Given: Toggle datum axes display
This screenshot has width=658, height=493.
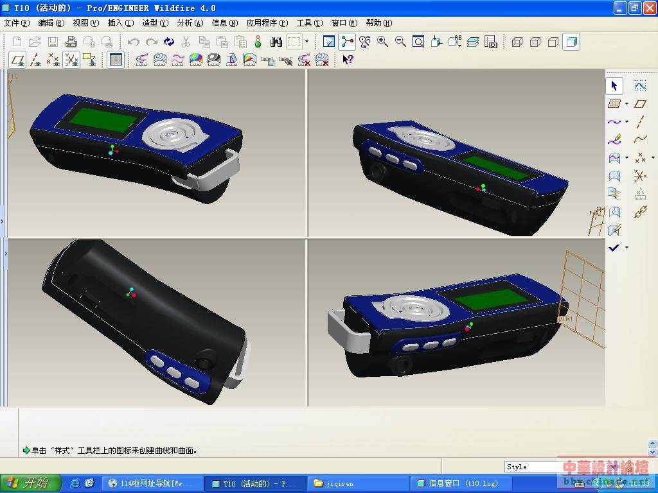Looking at the screenshot, I should pos(35,60).
